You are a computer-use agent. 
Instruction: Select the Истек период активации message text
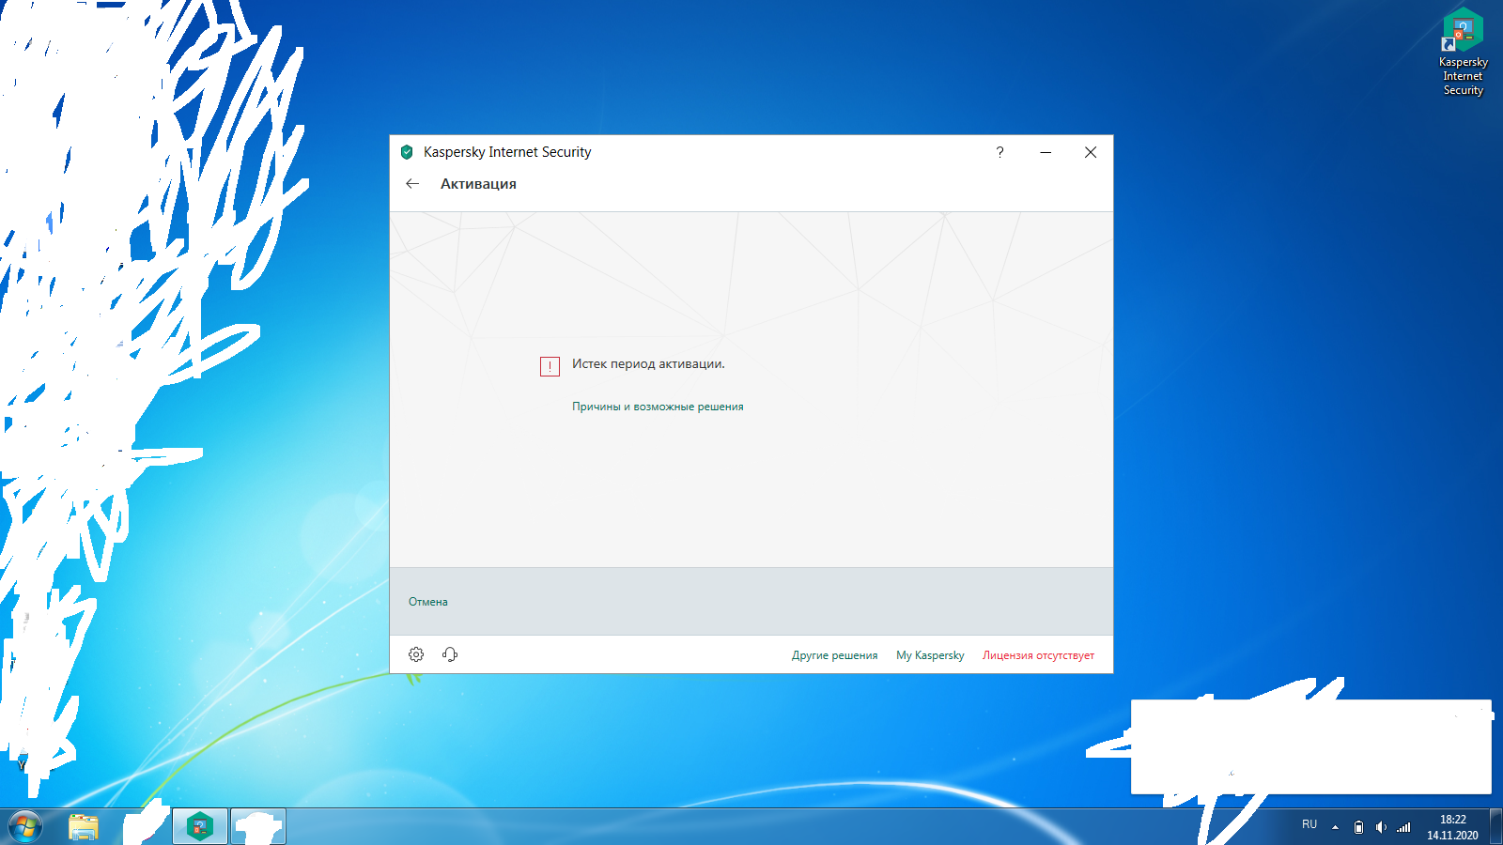648,364
